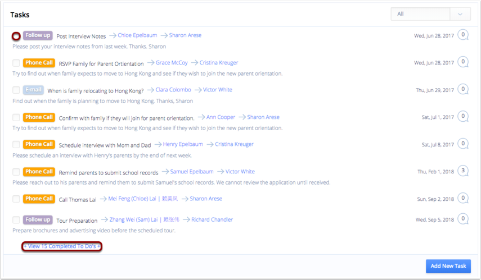Select When is family relocating to Hong Kong title
This screenshot has width=481, height=280.
(x=96, y=91)
